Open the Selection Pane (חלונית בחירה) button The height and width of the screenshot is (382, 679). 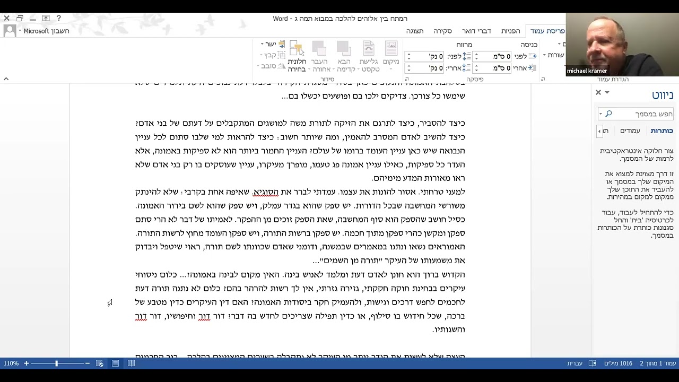(297, 57)
